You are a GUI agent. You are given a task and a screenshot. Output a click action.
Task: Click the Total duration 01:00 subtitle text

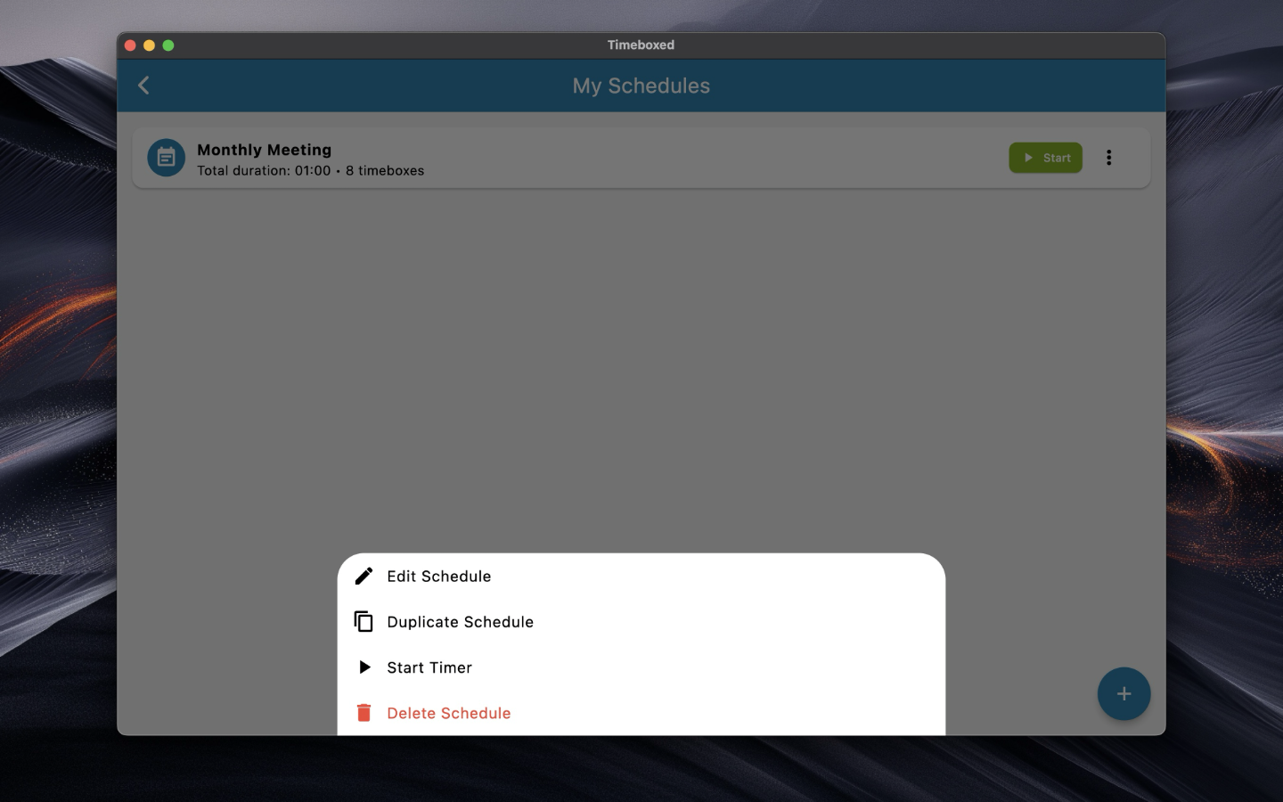[264, 171]
